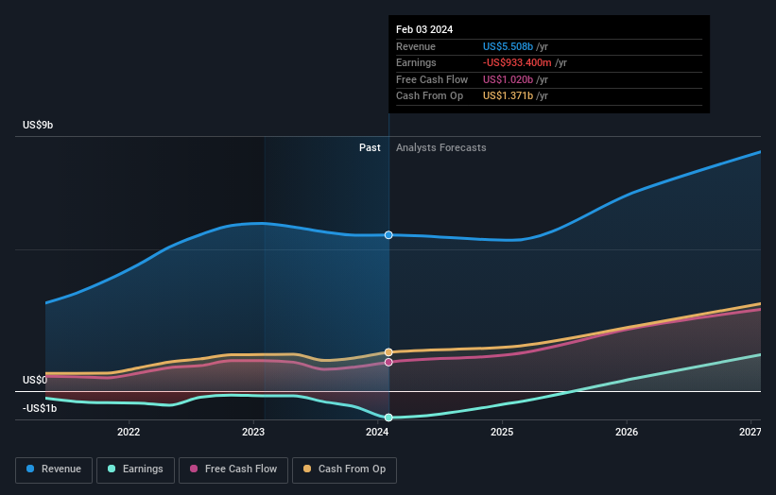The height and width of the screenshot is (495, 776).
Task: Click the Cash From Op label in tooltip
Action: click(x=429, y=96)
